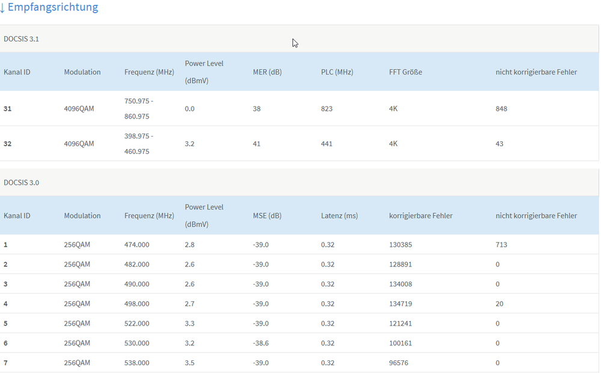Click the Latenz (ms) column header
The height and width of the screenshot is (373, 601).
coord(339,216)
